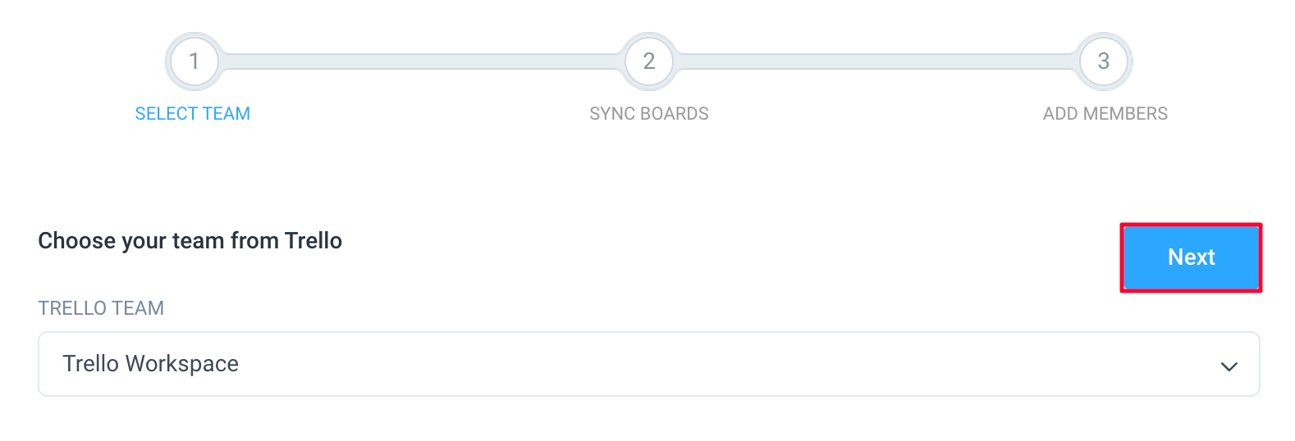Image resolution: width=1295 pixels, height=441 pixels.
Task: Go to the SYNC BOARDS step label
Action: [649, 114]
